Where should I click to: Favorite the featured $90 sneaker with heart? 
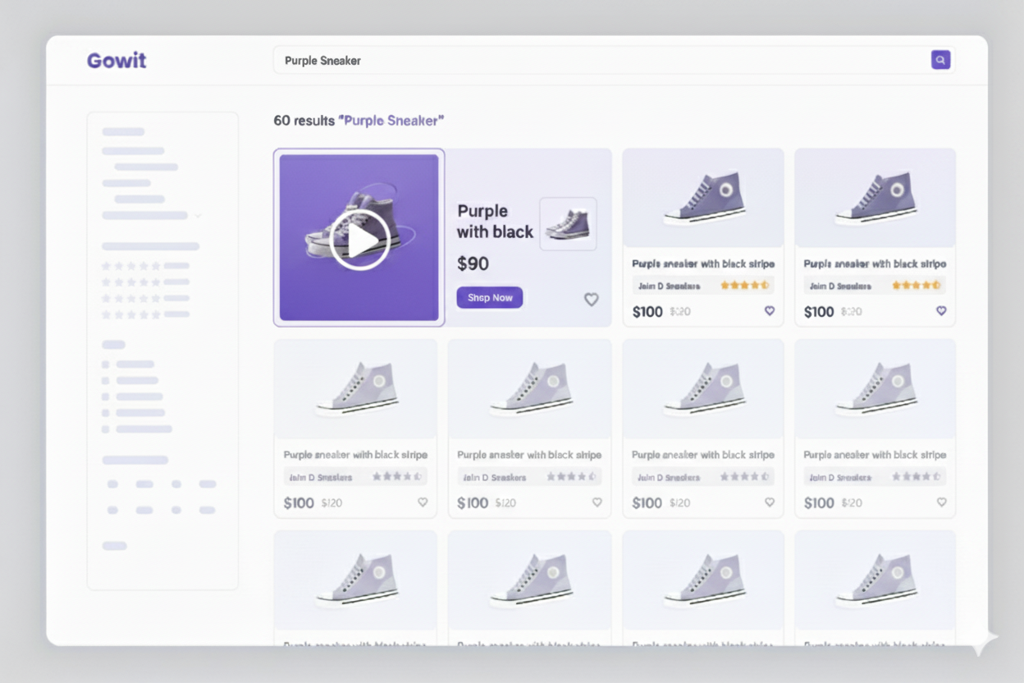591,300
